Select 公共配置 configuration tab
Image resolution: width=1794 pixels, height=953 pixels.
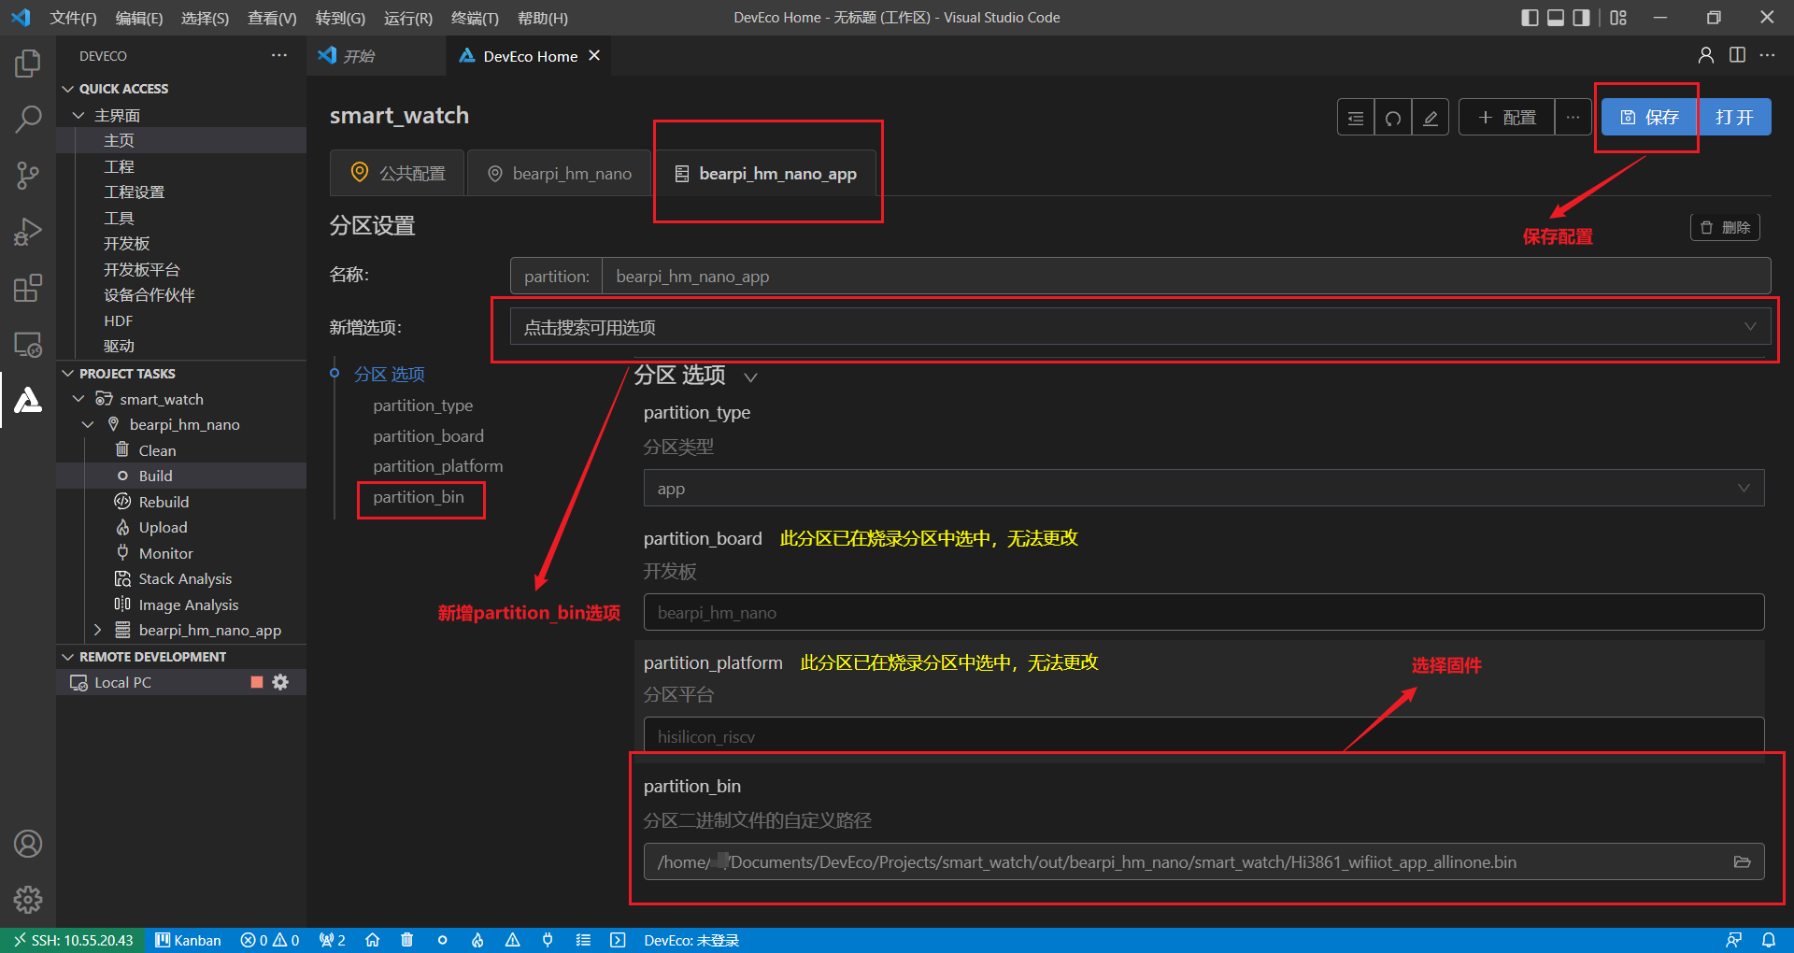(x=398, y=173)
